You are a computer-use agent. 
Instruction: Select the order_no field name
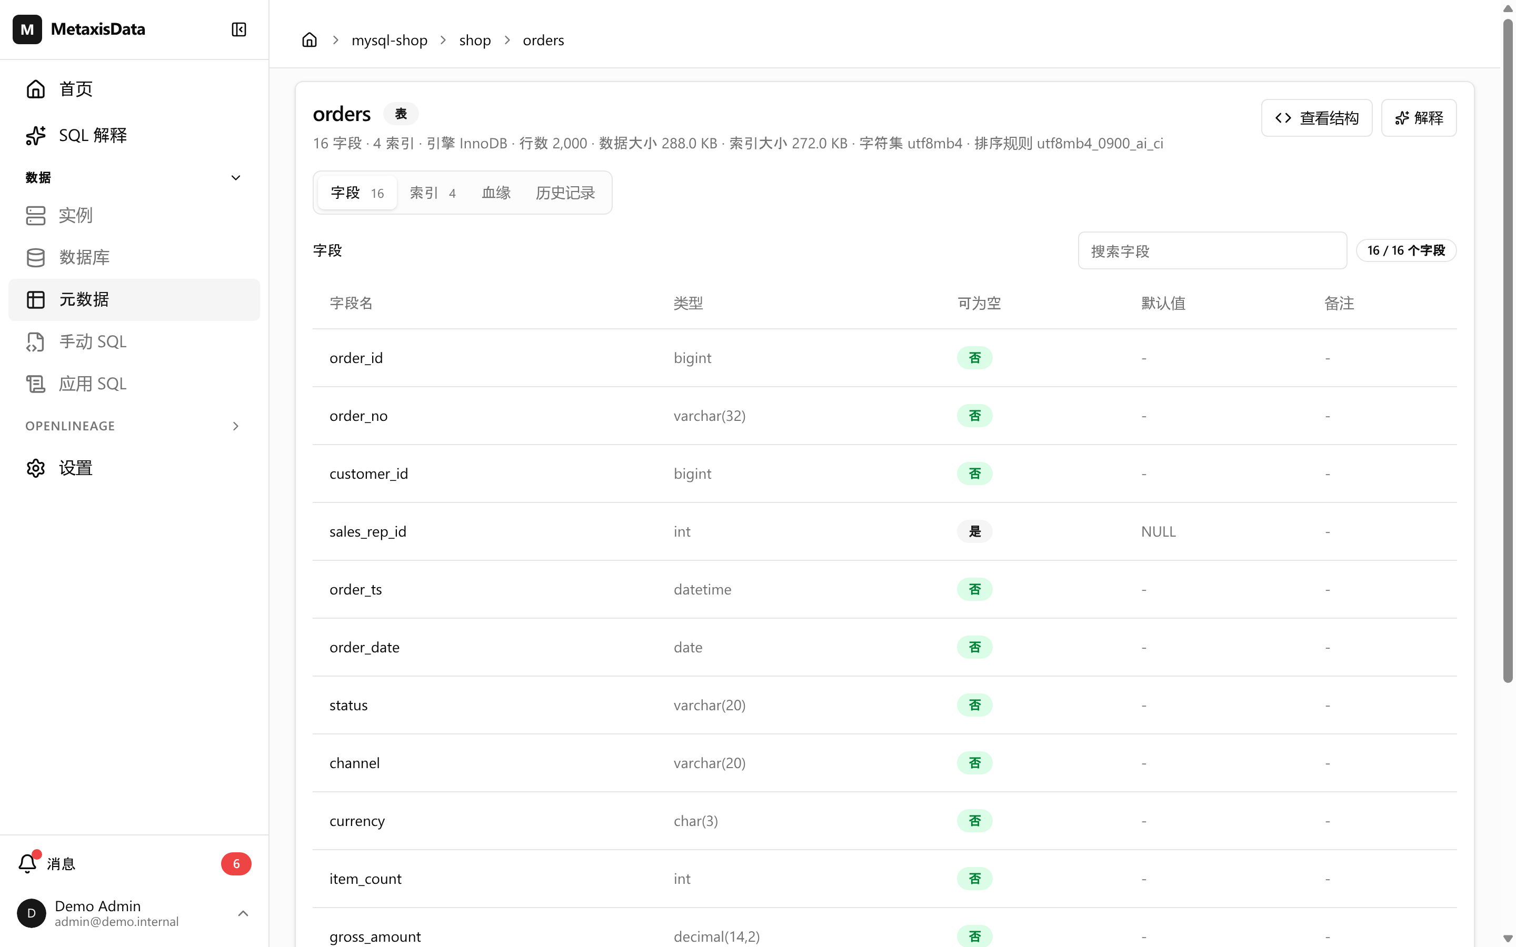pos(358,416)
